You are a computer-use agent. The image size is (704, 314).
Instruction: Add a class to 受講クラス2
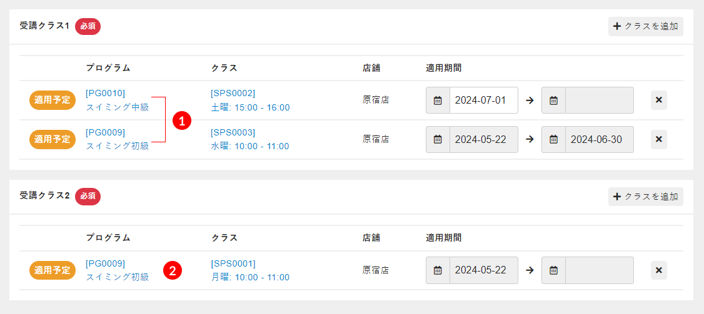pyautogui.click(x=645, y=197)
